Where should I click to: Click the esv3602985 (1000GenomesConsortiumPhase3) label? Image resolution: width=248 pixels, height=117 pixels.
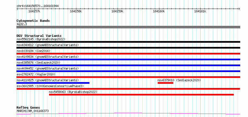coord(50,86)
